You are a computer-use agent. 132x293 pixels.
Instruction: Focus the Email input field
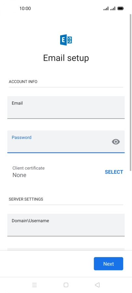pyautogui.click(x=66, y=107)
